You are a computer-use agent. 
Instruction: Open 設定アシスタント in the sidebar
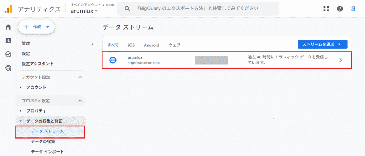coord(38,64)
